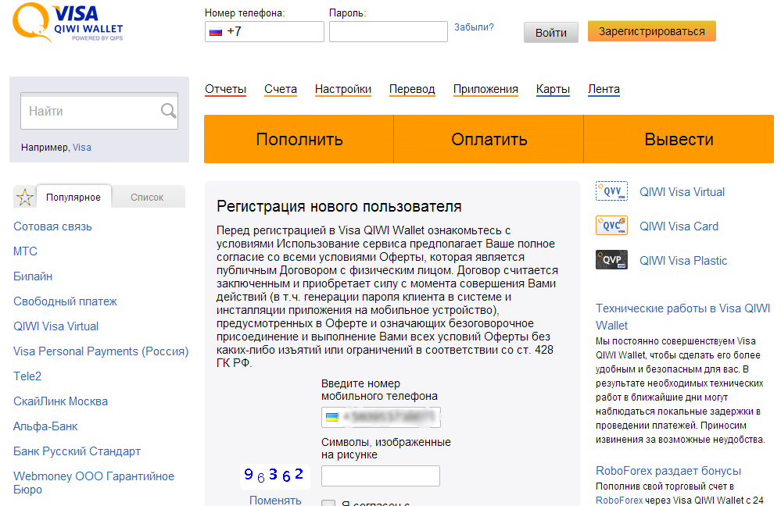Click the Ukrainian flag in registration phone field
The width and height of the screenshot is (781, 506).
[x=332, y=417]
